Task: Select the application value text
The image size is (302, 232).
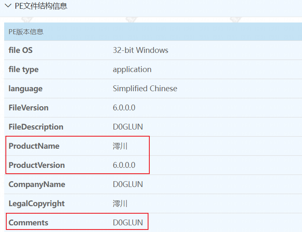Action: [x=132, y=70]
